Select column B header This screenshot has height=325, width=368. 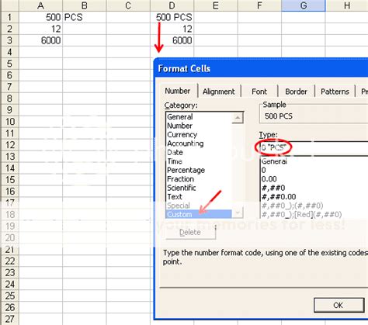tap(85, 5)
